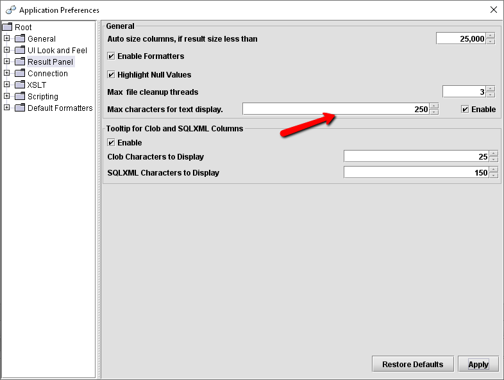Decrease the auto size columns value
Viewport: 504px width, 380px height.
(x=491, y=42)
